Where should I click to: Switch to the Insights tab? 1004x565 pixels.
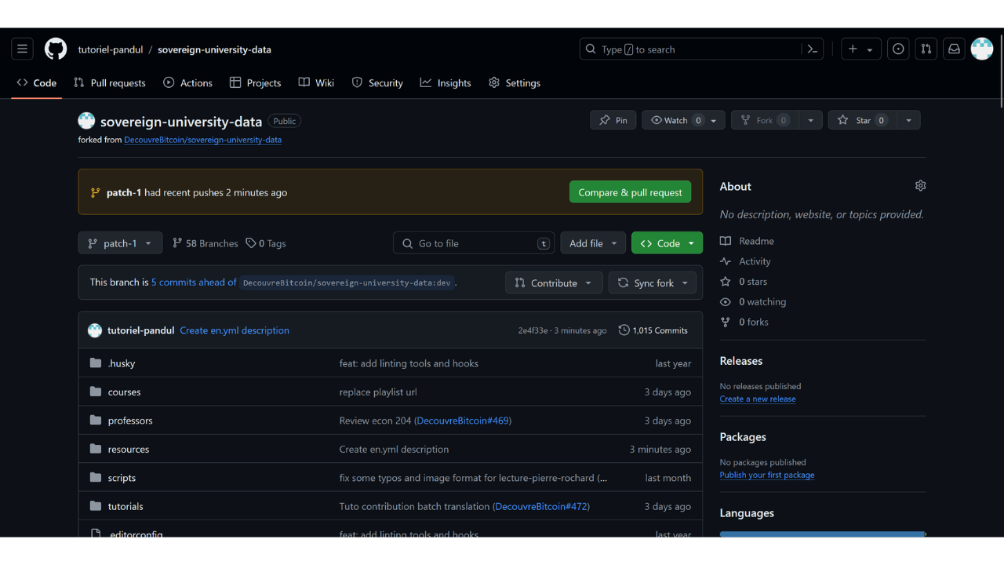point(446,83)
